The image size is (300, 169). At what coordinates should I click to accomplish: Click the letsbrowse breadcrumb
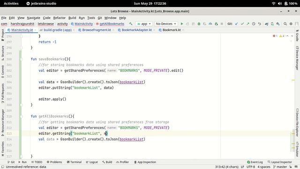[46, 24]
